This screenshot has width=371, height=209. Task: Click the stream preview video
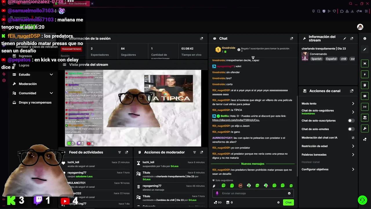pyautogui.click(x=133, y=108)
